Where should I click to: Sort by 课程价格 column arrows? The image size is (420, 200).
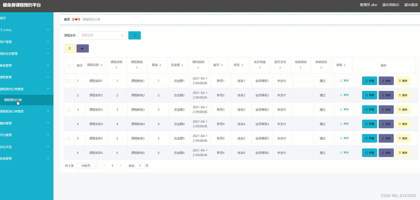(x=116, y=68)
